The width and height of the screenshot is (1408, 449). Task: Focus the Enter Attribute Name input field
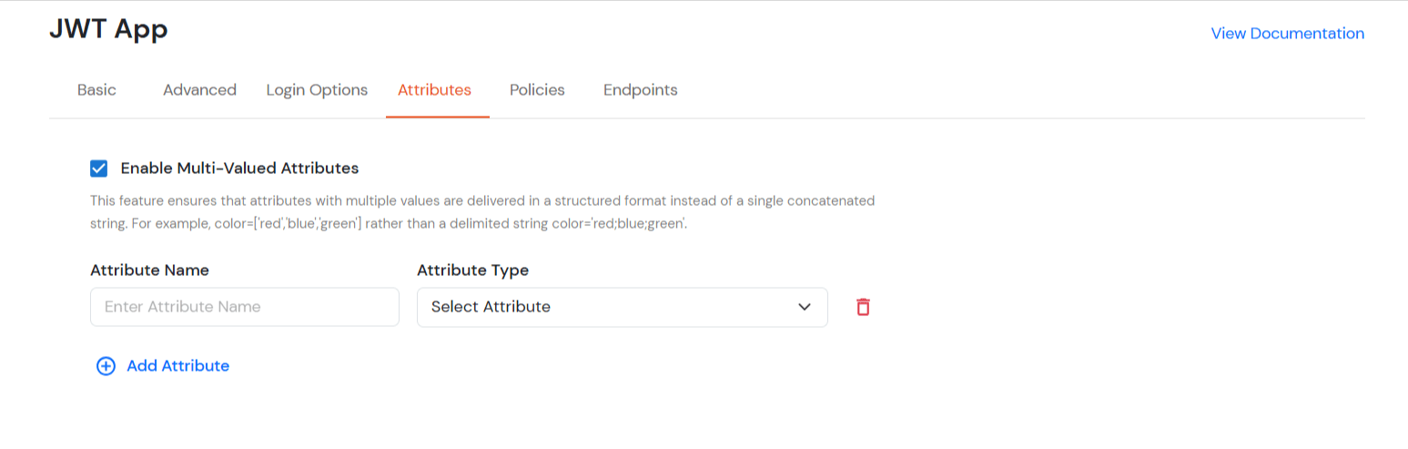244,307
